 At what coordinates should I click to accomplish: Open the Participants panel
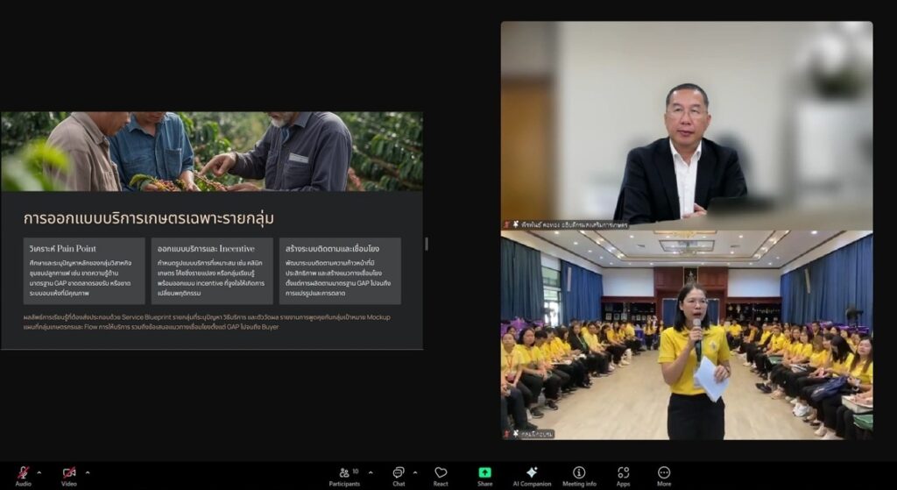click(344, 473)
